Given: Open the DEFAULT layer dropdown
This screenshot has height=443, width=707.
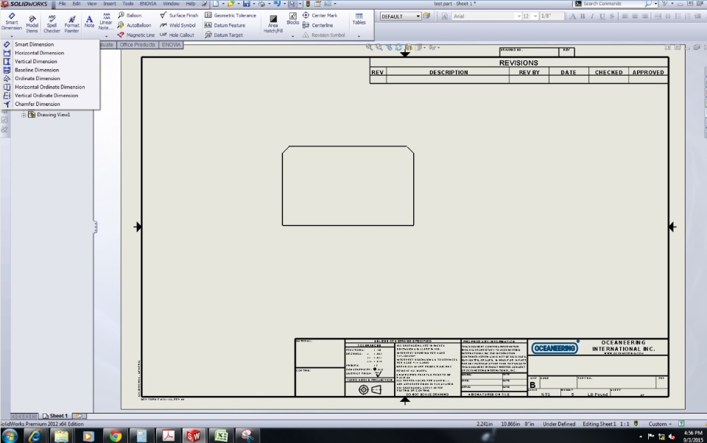Looking at the screenshot, I should (418, 16).
